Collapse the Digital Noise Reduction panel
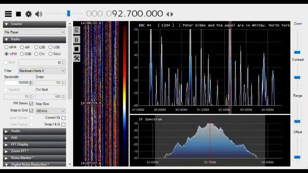 click(x=34, y=164)
